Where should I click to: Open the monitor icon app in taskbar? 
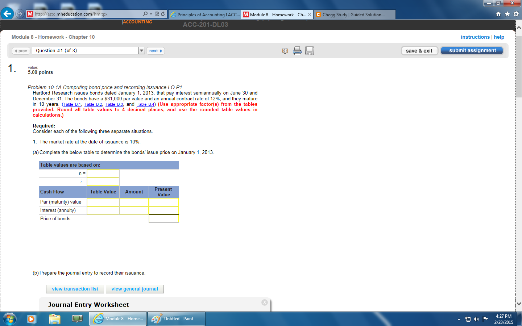[x=77, y=319]
